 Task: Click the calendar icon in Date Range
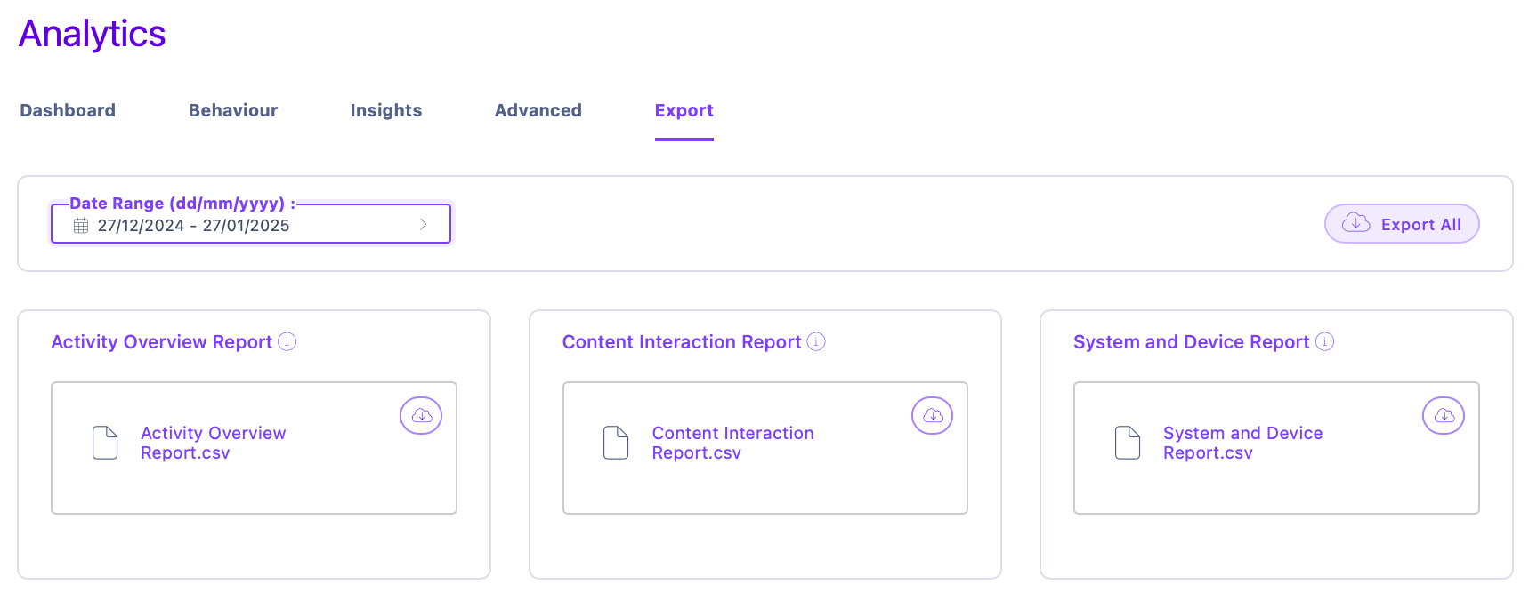tap(81, 226)
